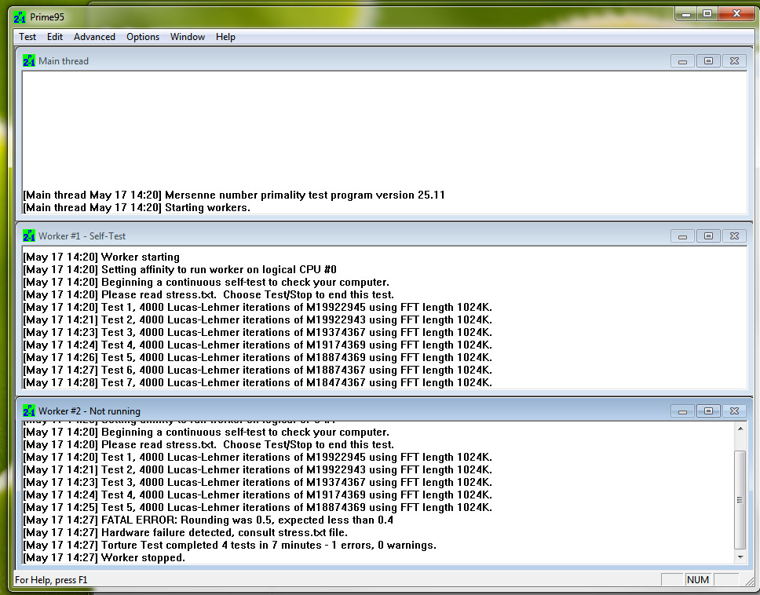Maximize the Worker #2 child window
This screenshot has width=760, height=595.
pos(708,411)
